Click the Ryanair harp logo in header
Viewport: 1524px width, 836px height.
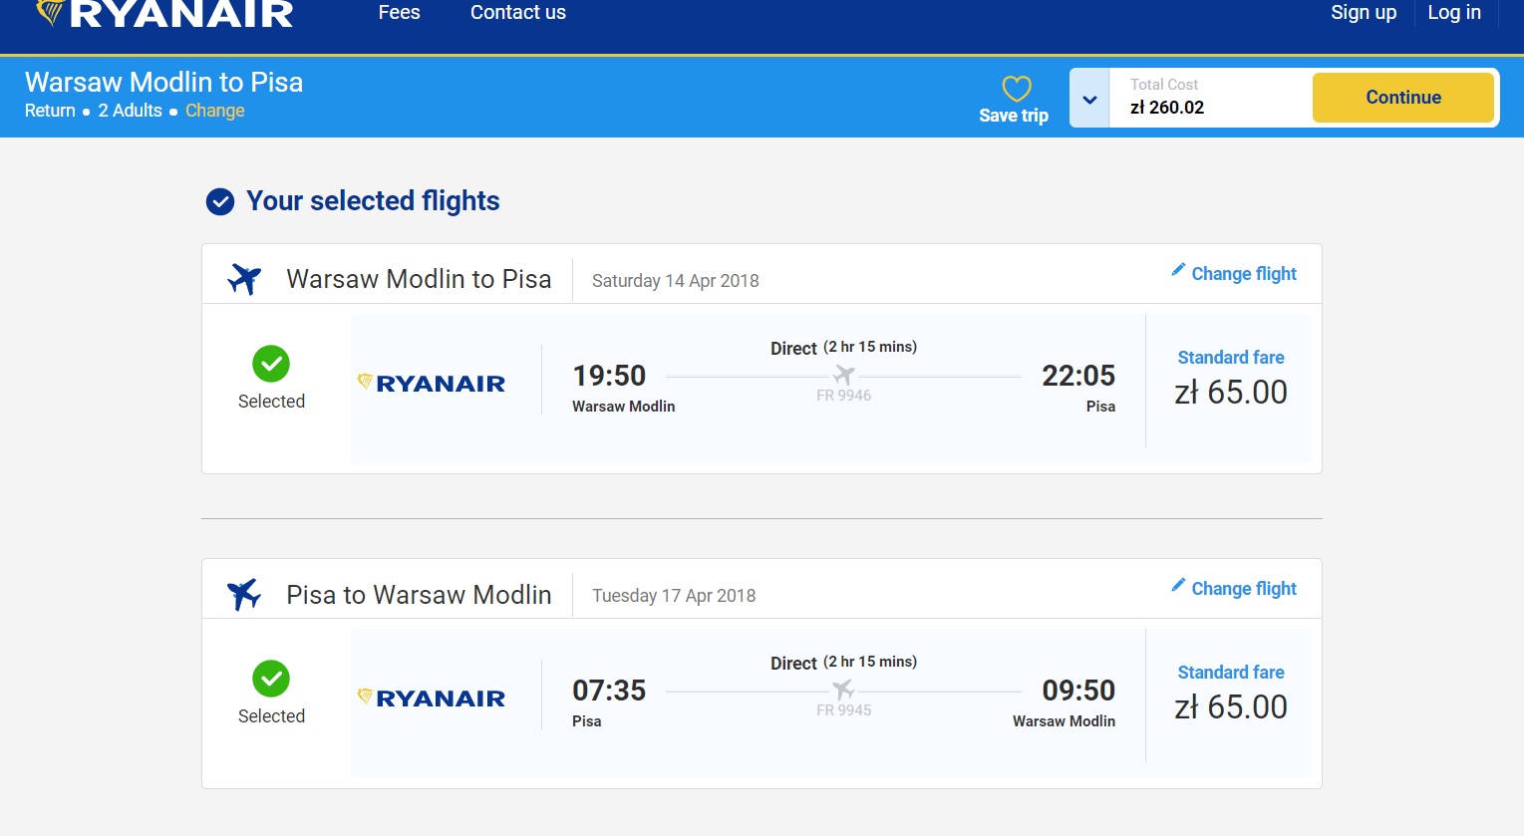[x=50, y=12]
